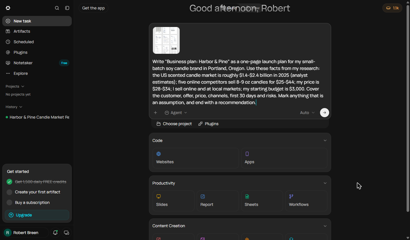Click the Upgrade button

click(x=37, y=215)
